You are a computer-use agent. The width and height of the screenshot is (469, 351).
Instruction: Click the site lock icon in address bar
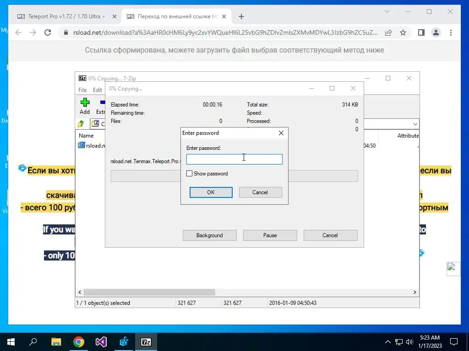(x=66, y=32)
